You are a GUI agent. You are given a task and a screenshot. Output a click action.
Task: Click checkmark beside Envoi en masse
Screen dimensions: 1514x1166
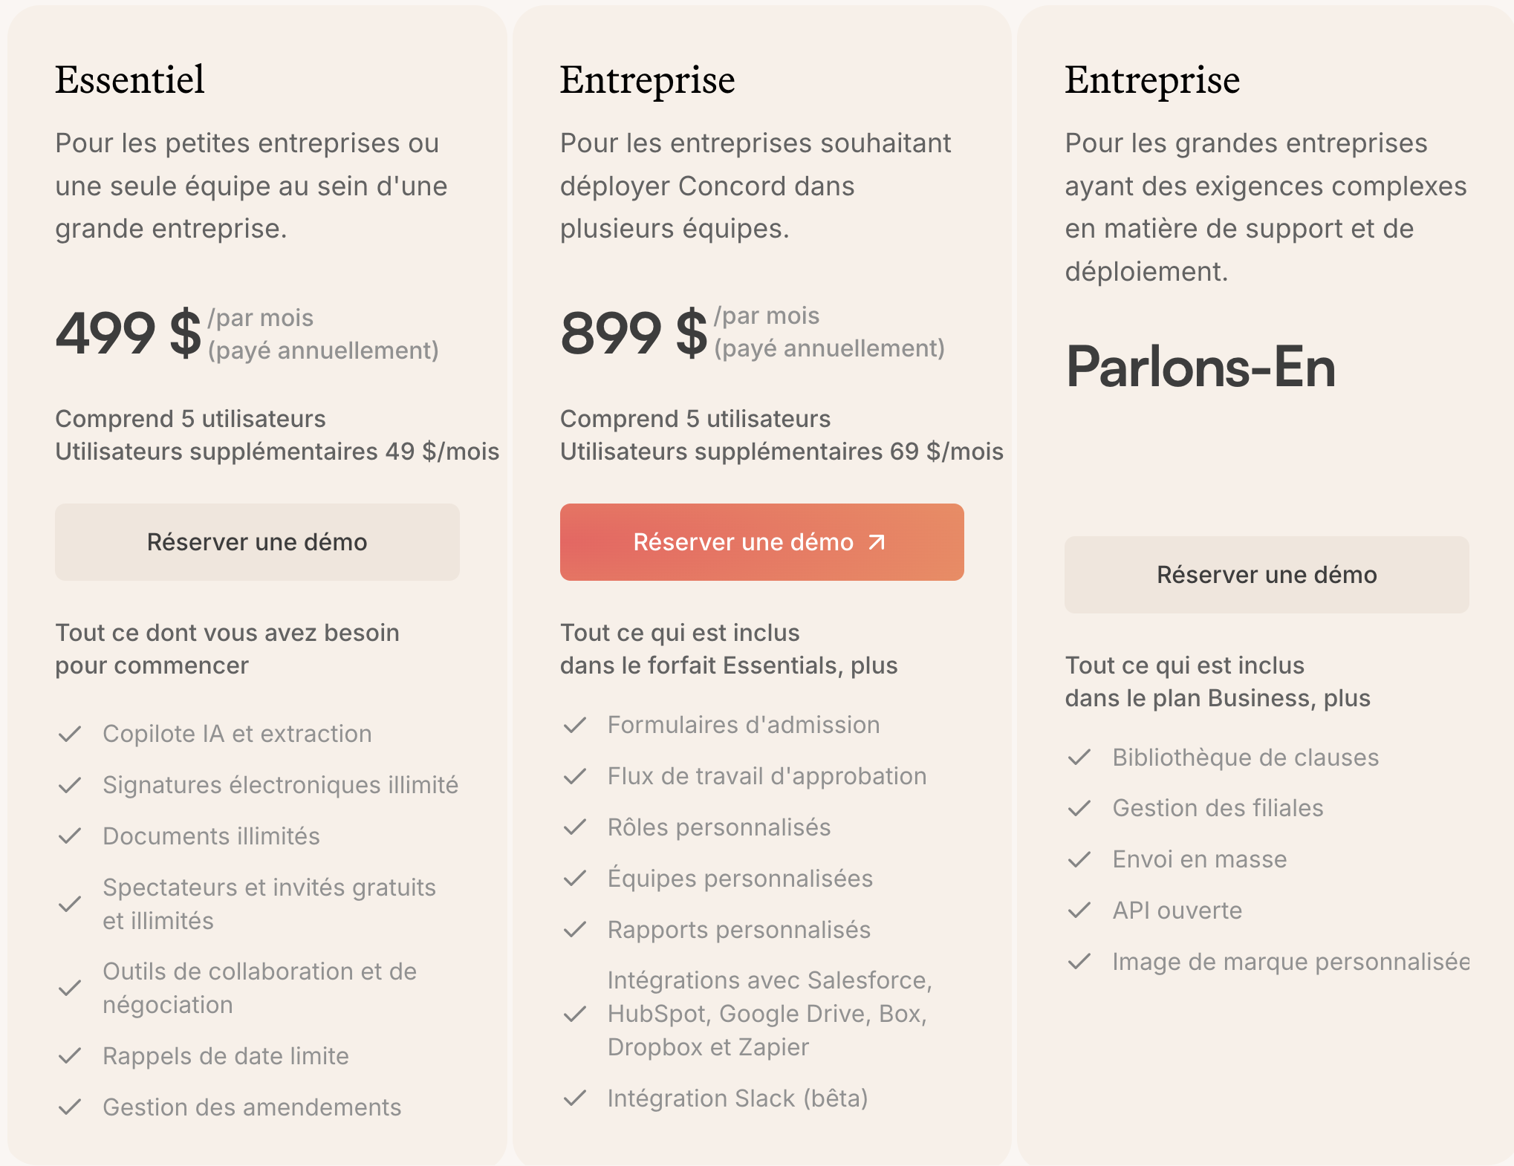[1079, 859]
